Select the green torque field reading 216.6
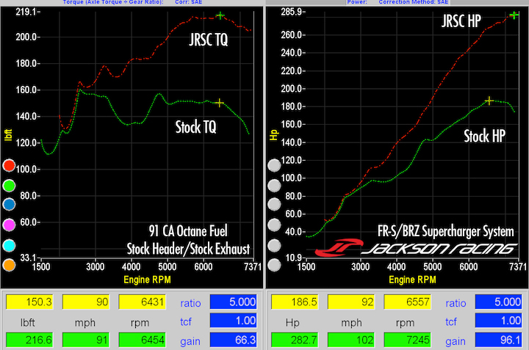529x350 pixels. [x=29, y=340]
